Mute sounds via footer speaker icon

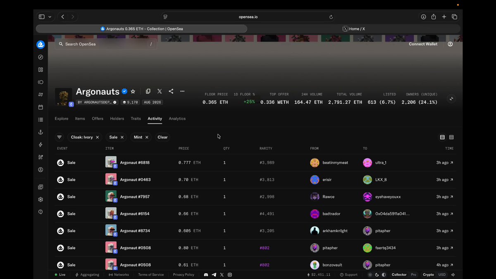tap(453, 274)
